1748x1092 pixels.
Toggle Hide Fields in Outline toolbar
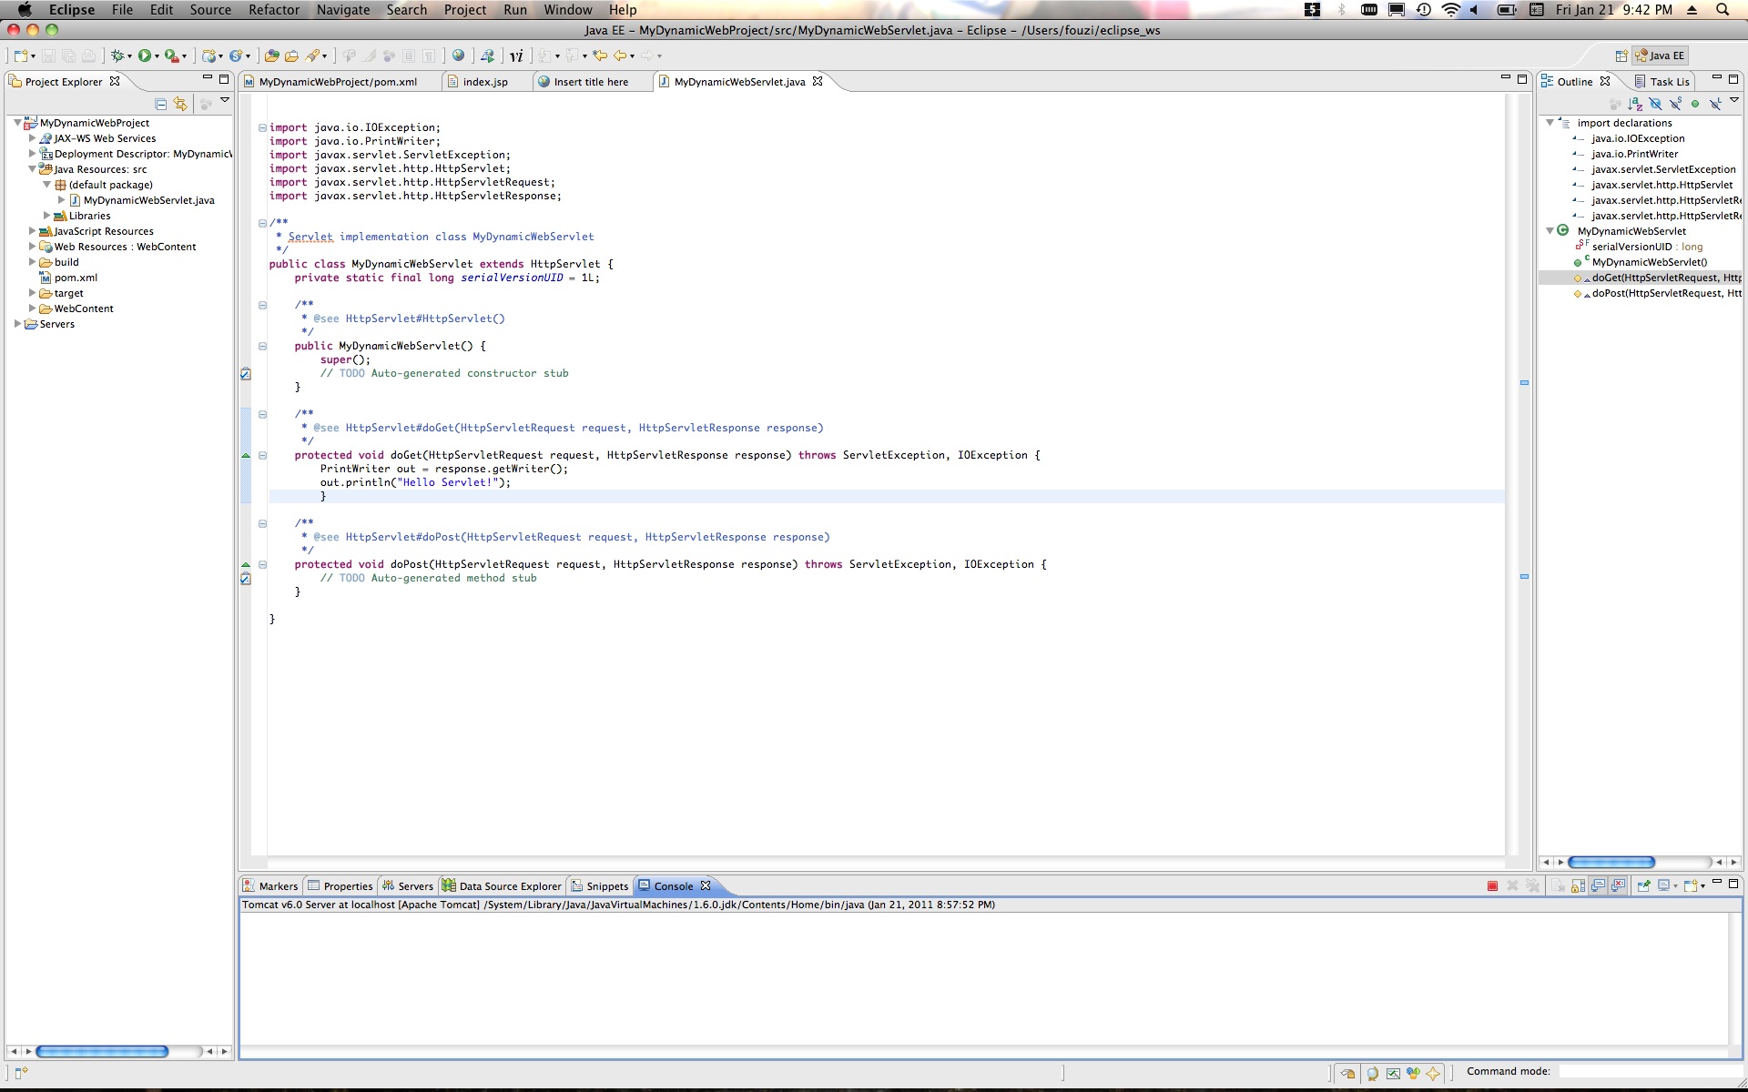1655,104
